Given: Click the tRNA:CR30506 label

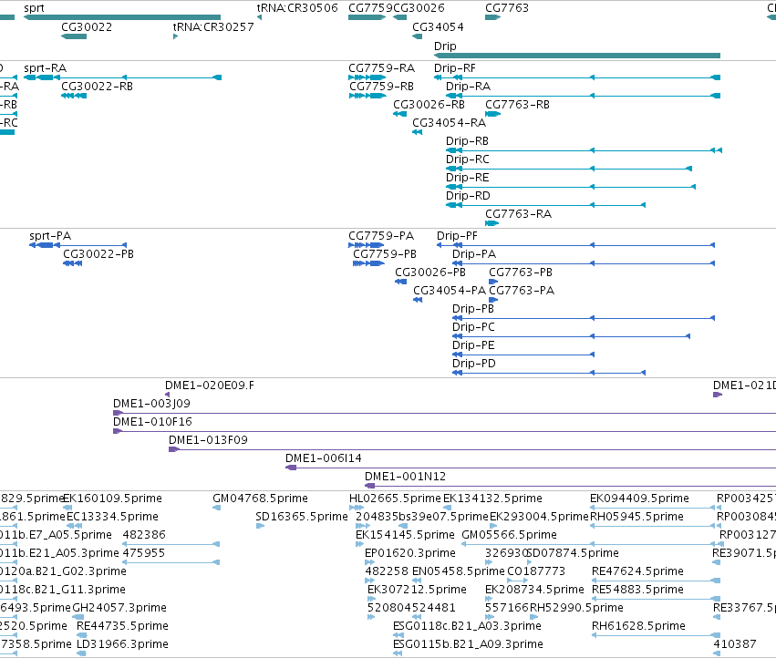Looking at the screenshot, I should coord(297,8).
